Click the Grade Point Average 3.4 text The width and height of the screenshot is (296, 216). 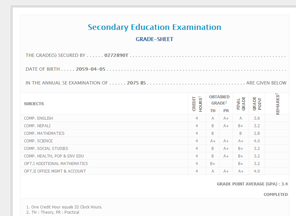click(252, 184)
